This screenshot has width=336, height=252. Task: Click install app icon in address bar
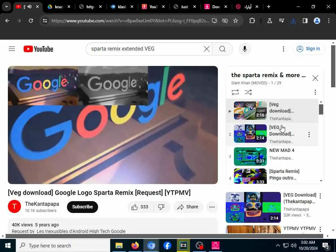[x=215, y=21]
